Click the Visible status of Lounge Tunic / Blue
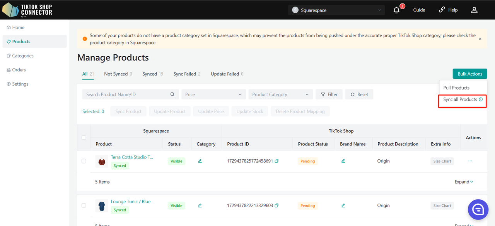The image size is (495, 226). 176,206
